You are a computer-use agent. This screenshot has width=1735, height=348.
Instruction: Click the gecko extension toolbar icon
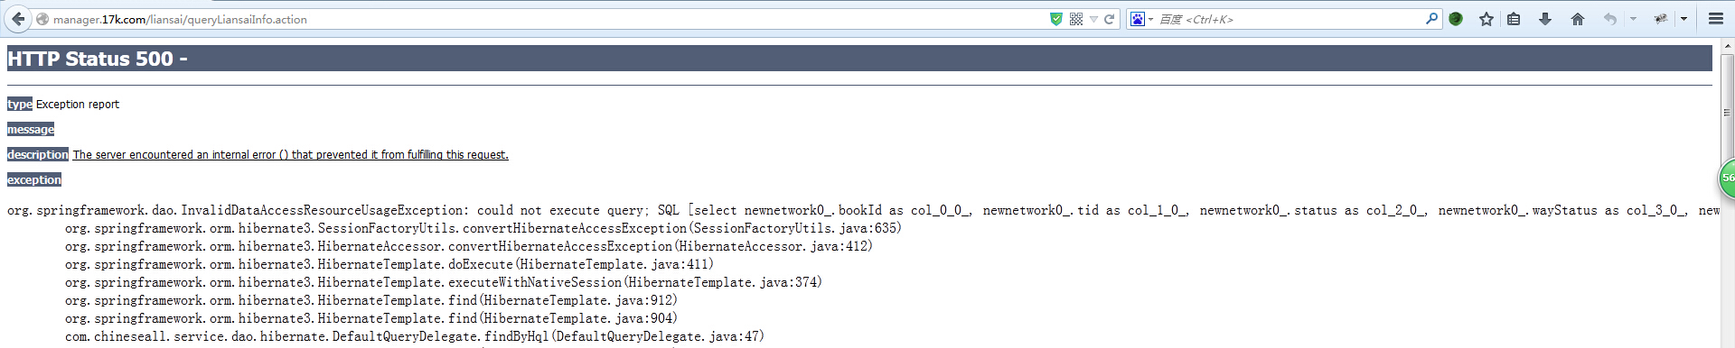1661,19
